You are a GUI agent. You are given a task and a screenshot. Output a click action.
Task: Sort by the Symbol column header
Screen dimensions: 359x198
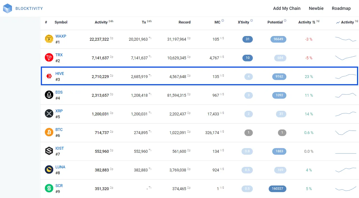[x=61, y=22]
